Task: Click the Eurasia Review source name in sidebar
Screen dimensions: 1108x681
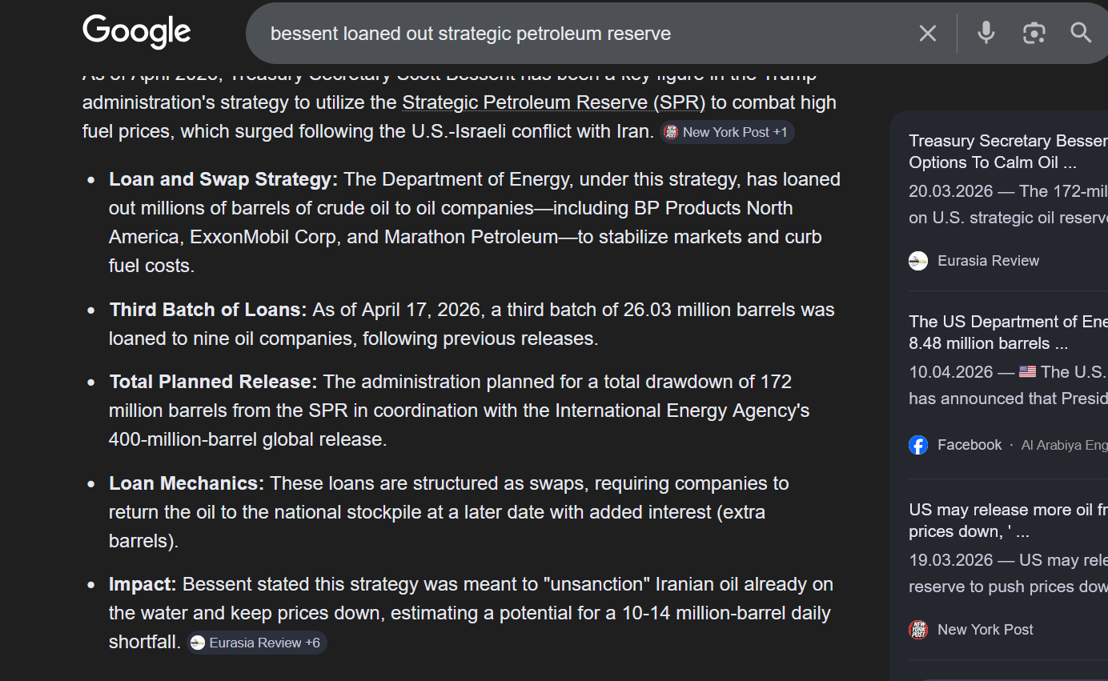Action: click(988, 261)
